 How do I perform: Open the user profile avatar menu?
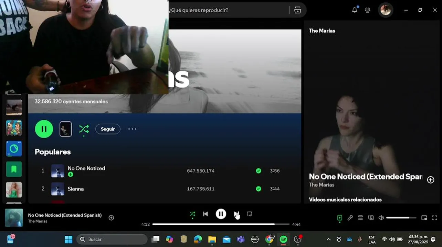[386, 10]
